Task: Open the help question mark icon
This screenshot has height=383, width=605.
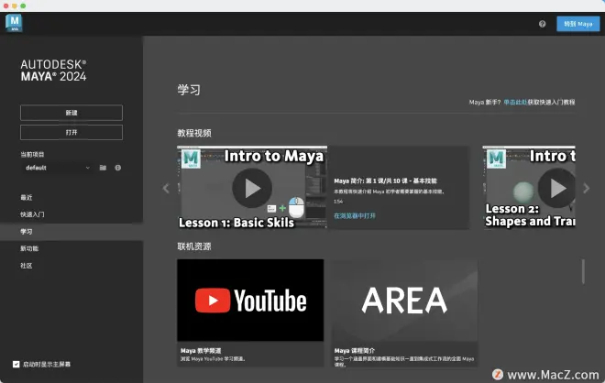Action: 542,24
